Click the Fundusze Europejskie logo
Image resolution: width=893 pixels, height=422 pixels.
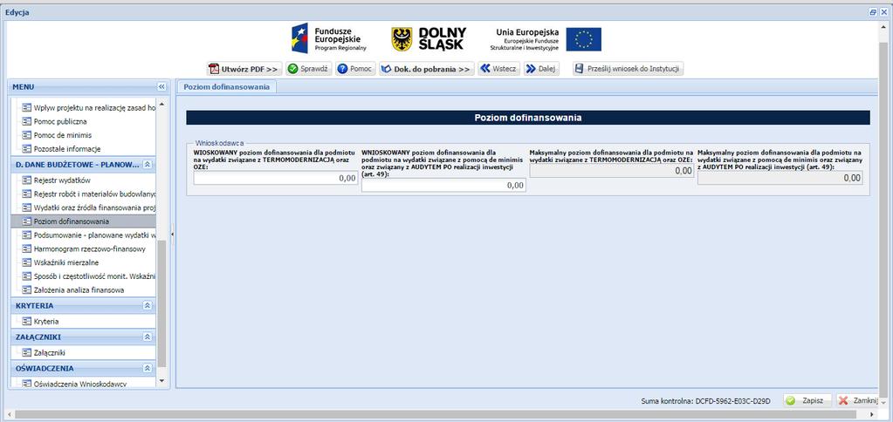329,38
